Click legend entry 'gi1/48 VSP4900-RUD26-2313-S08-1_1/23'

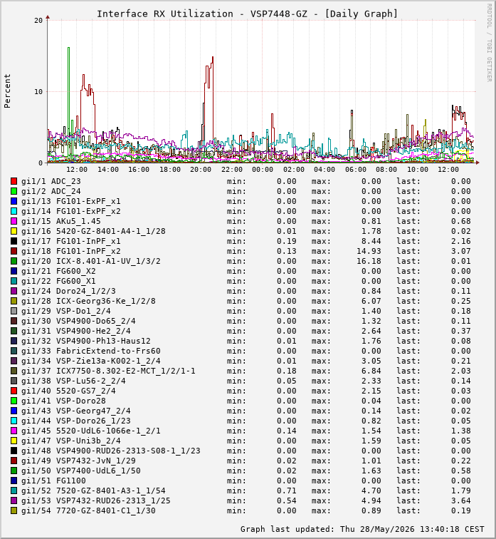coord(111,451)
